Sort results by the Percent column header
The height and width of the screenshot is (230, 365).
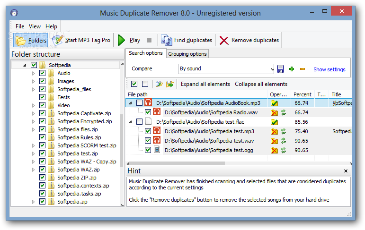(303, 94)
